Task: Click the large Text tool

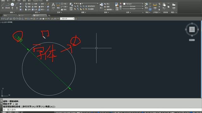Action: pyautogui.click(x=53, y=6)
